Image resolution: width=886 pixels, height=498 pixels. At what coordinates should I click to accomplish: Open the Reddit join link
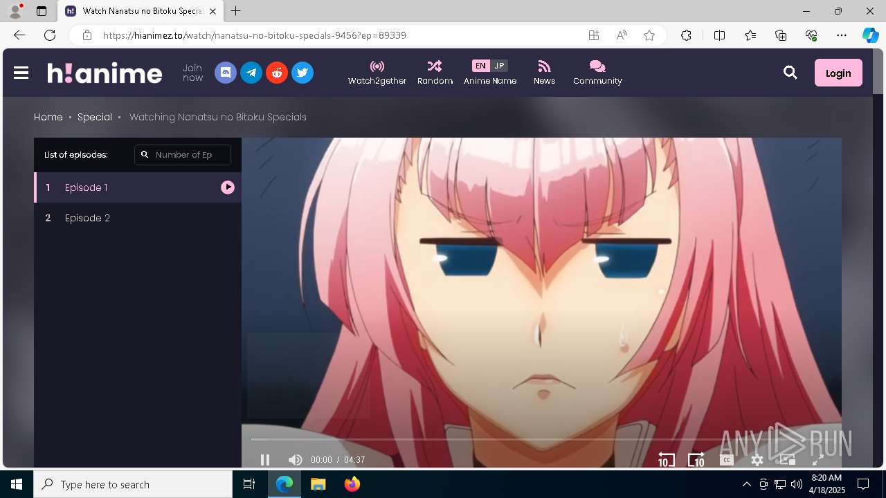277,73
